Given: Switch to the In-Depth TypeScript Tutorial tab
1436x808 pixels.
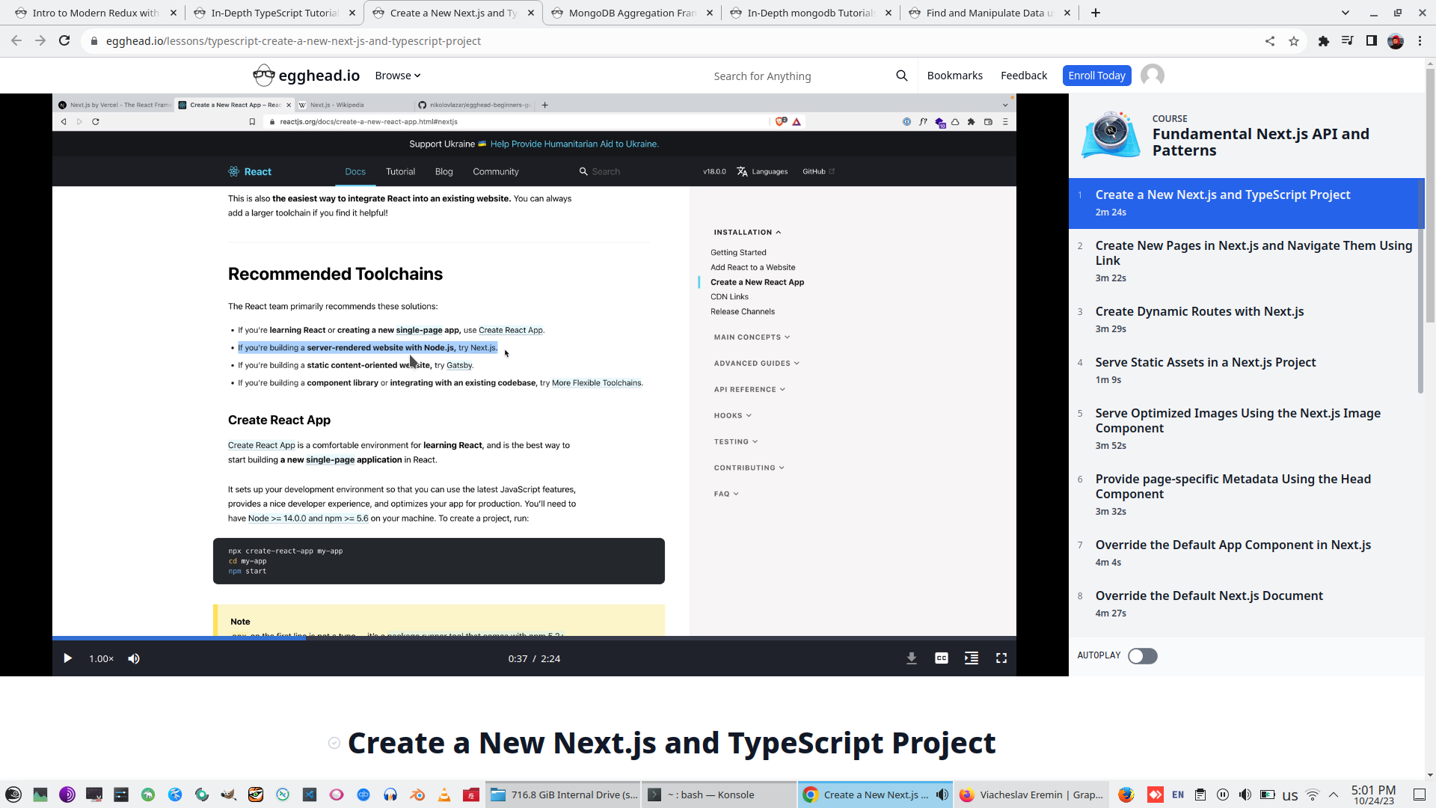Looking at the screenshot, I should (274, 13).
